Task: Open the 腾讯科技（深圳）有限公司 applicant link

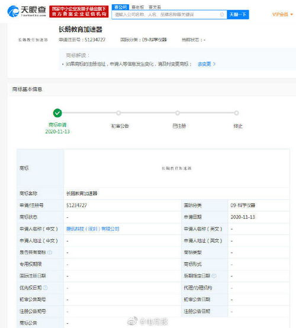Action: click(93, 229)
